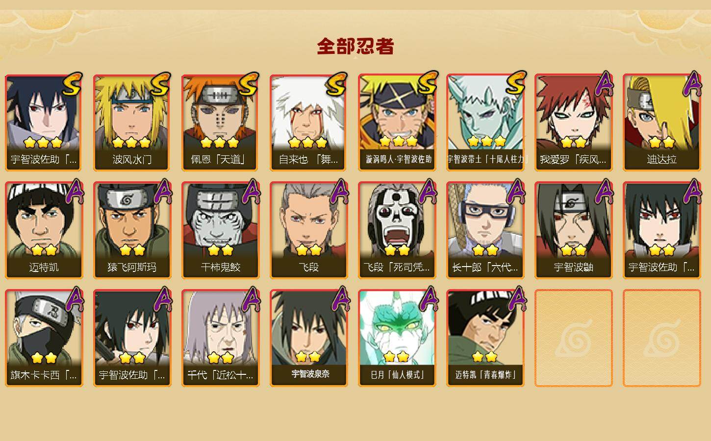Select the 宇智波泉奈 card
711x441 pixels.
click(308, 338)
